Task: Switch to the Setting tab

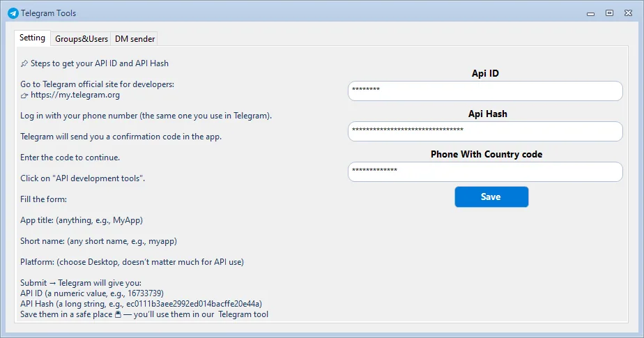Action: point(33,38)
